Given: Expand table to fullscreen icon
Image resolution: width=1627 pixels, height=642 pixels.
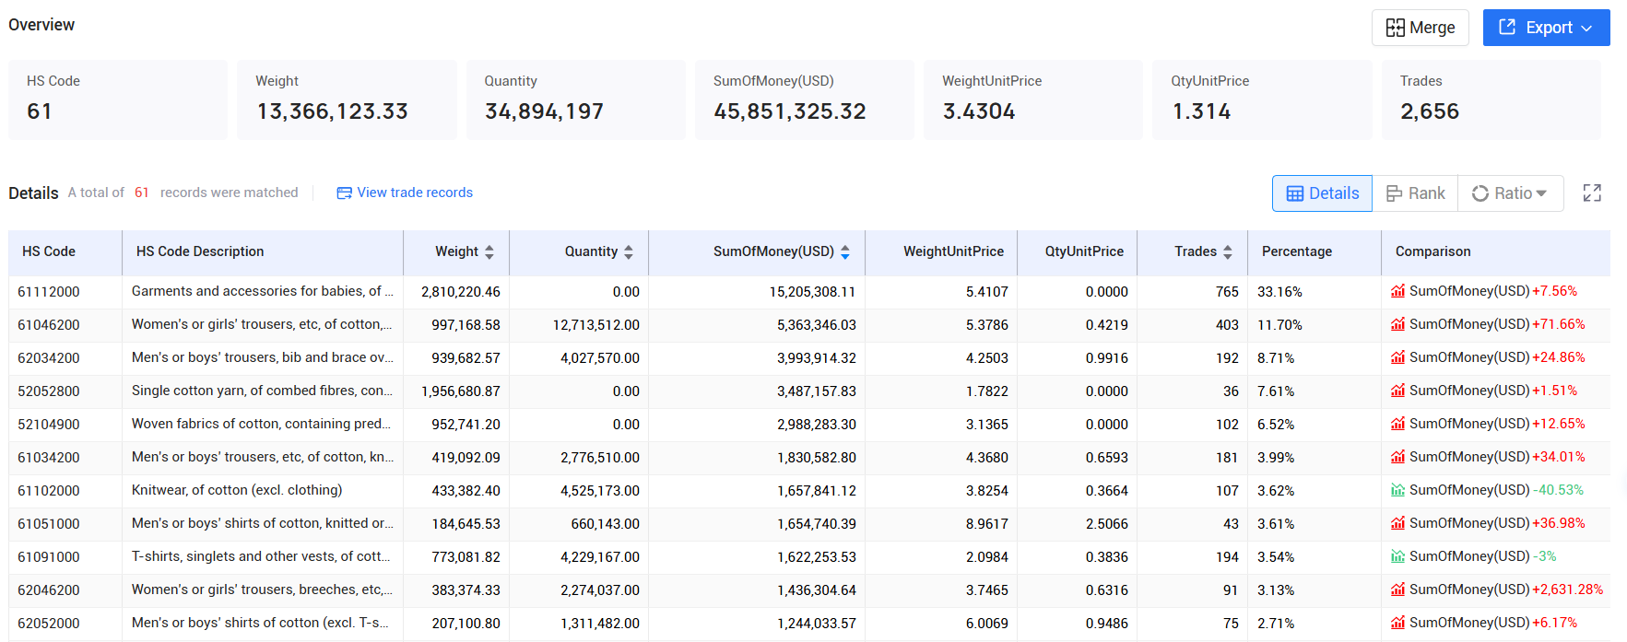Looking at the screenshot, I should [1592, 193].
